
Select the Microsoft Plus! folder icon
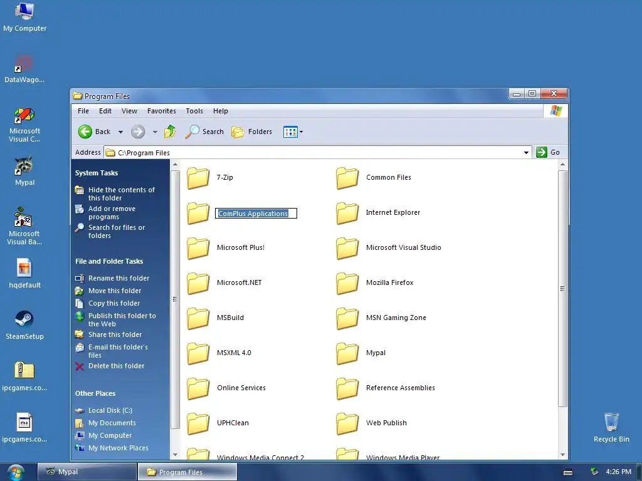point(198,249)
